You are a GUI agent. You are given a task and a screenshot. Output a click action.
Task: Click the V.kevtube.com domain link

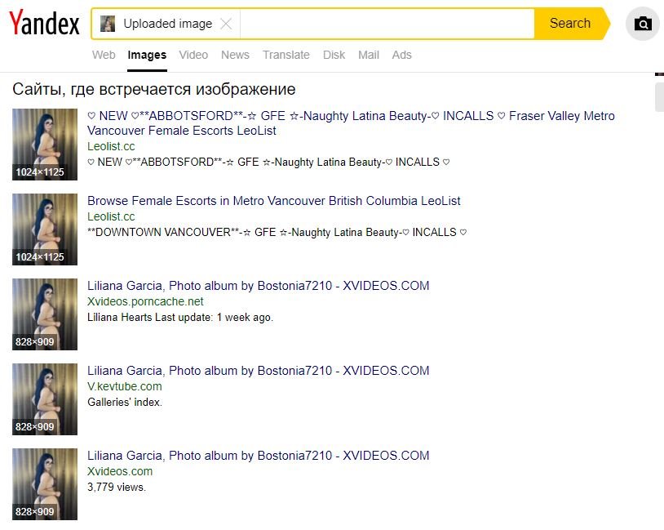pos(125,386)
